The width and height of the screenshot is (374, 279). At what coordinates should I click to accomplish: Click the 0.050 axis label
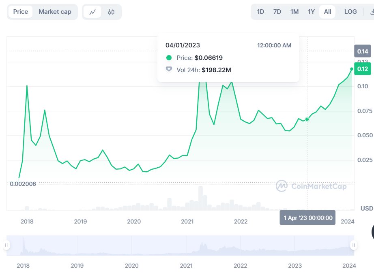point(365,135)
